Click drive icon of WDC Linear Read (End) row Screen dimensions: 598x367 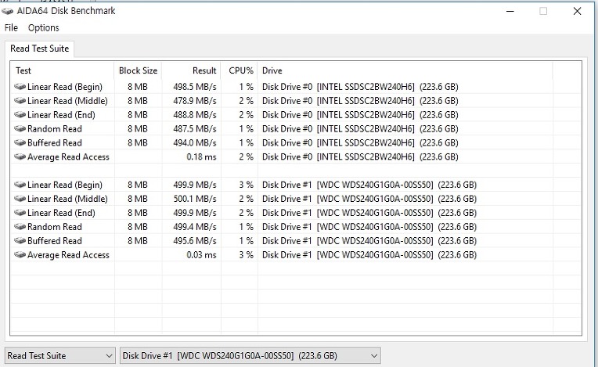tap(20, 213)
